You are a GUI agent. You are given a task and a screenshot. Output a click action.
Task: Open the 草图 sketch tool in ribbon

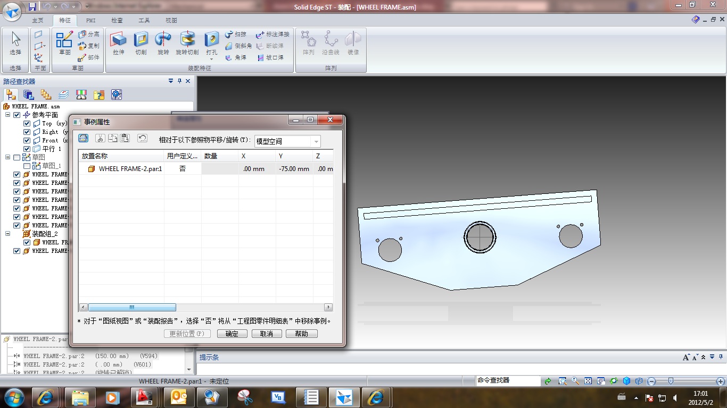coord(65,44)
